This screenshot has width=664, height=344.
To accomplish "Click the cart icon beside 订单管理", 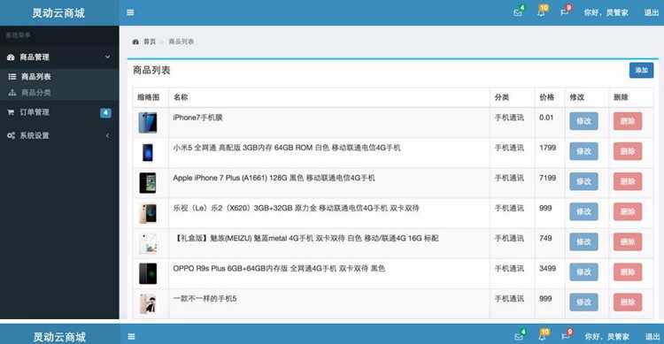I will 11,112.
